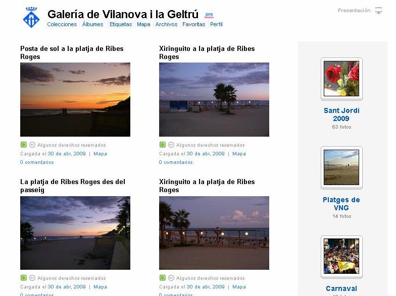Open the Álbumes navigation item
The image size is (396, 296).
[93, 24]
